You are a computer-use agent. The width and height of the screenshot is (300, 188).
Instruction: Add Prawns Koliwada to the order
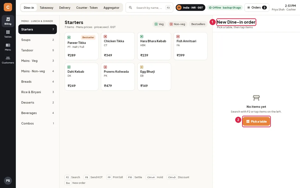[x=118, y=77]
